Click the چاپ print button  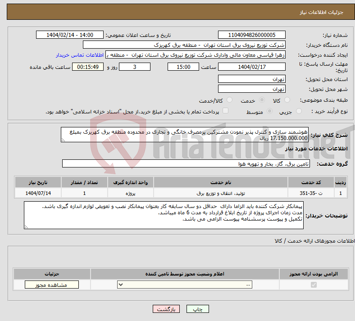coord(198,309)
